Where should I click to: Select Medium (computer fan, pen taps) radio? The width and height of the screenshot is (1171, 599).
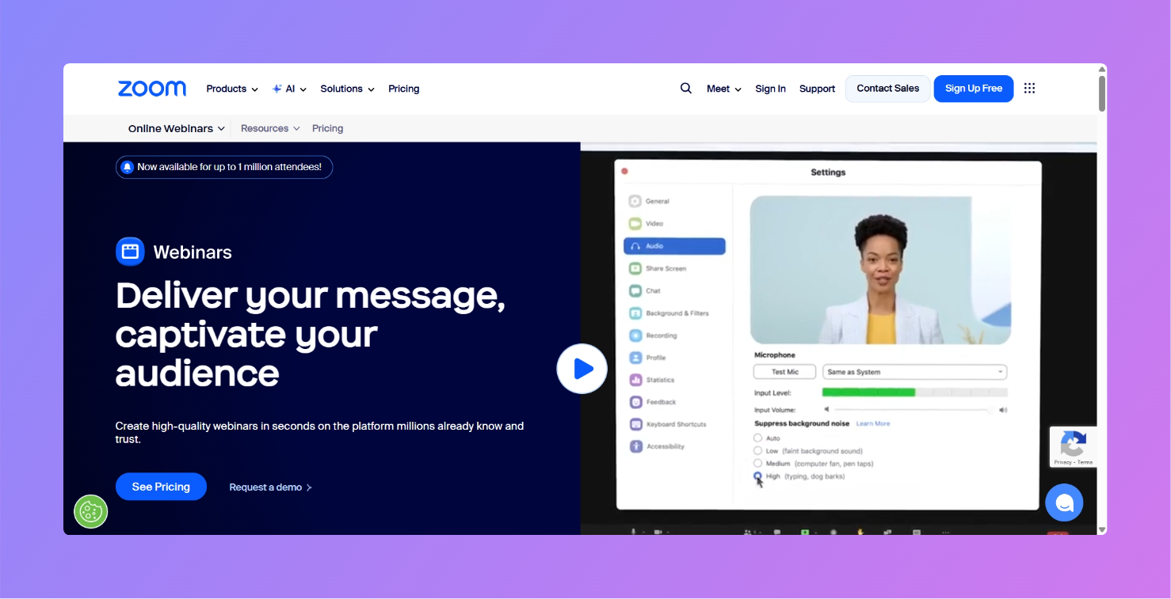(758, 463)
